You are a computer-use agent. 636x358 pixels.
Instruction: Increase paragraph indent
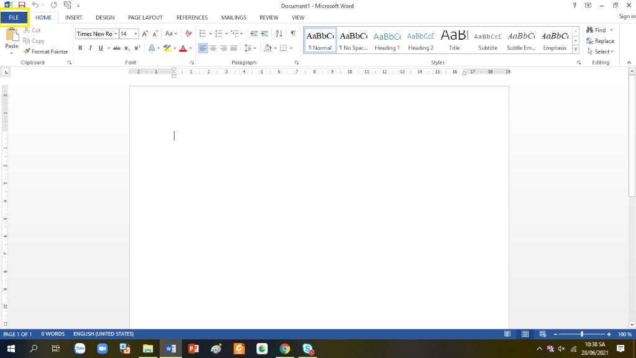[x=265, y=34]
